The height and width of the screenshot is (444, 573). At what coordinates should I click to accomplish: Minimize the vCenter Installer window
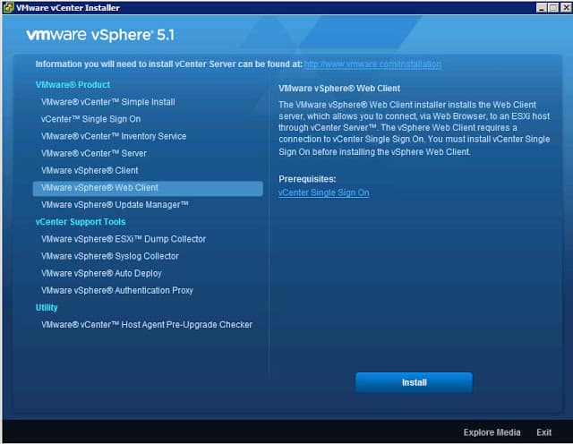point(542,8)
